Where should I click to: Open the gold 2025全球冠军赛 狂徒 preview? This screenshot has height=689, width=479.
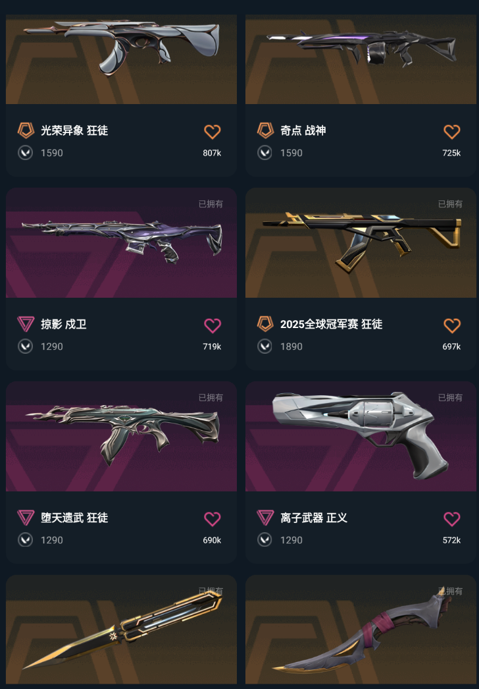coord(361,243)
